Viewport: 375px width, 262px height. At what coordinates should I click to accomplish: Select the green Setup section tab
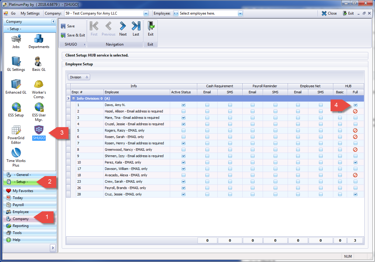[x=30, y=182]
